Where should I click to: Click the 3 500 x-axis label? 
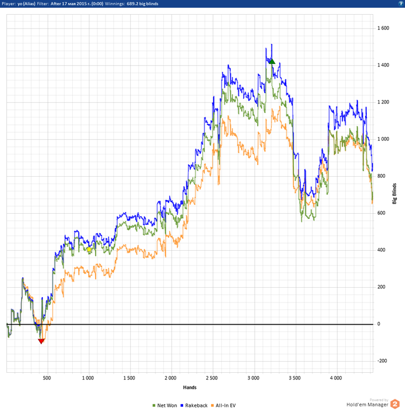[295, 378]
